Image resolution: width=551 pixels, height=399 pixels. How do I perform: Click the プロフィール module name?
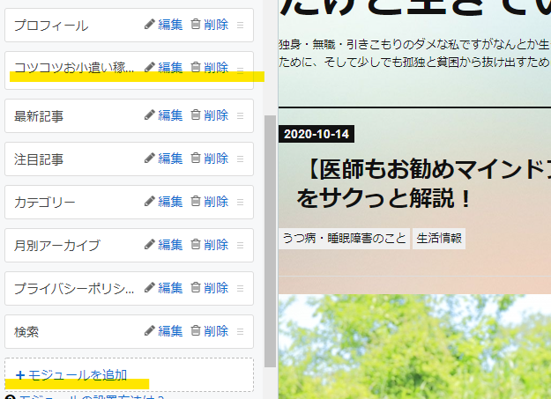coord(51,26)
